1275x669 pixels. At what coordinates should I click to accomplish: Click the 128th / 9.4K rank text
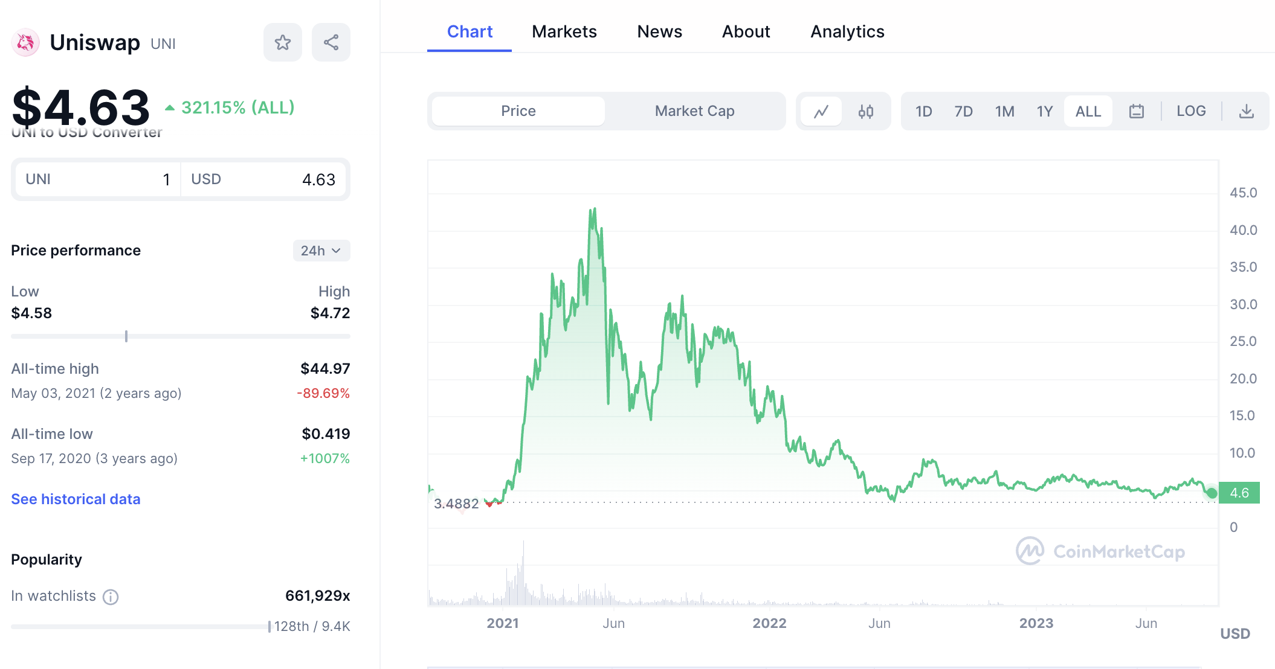point(312,627)
